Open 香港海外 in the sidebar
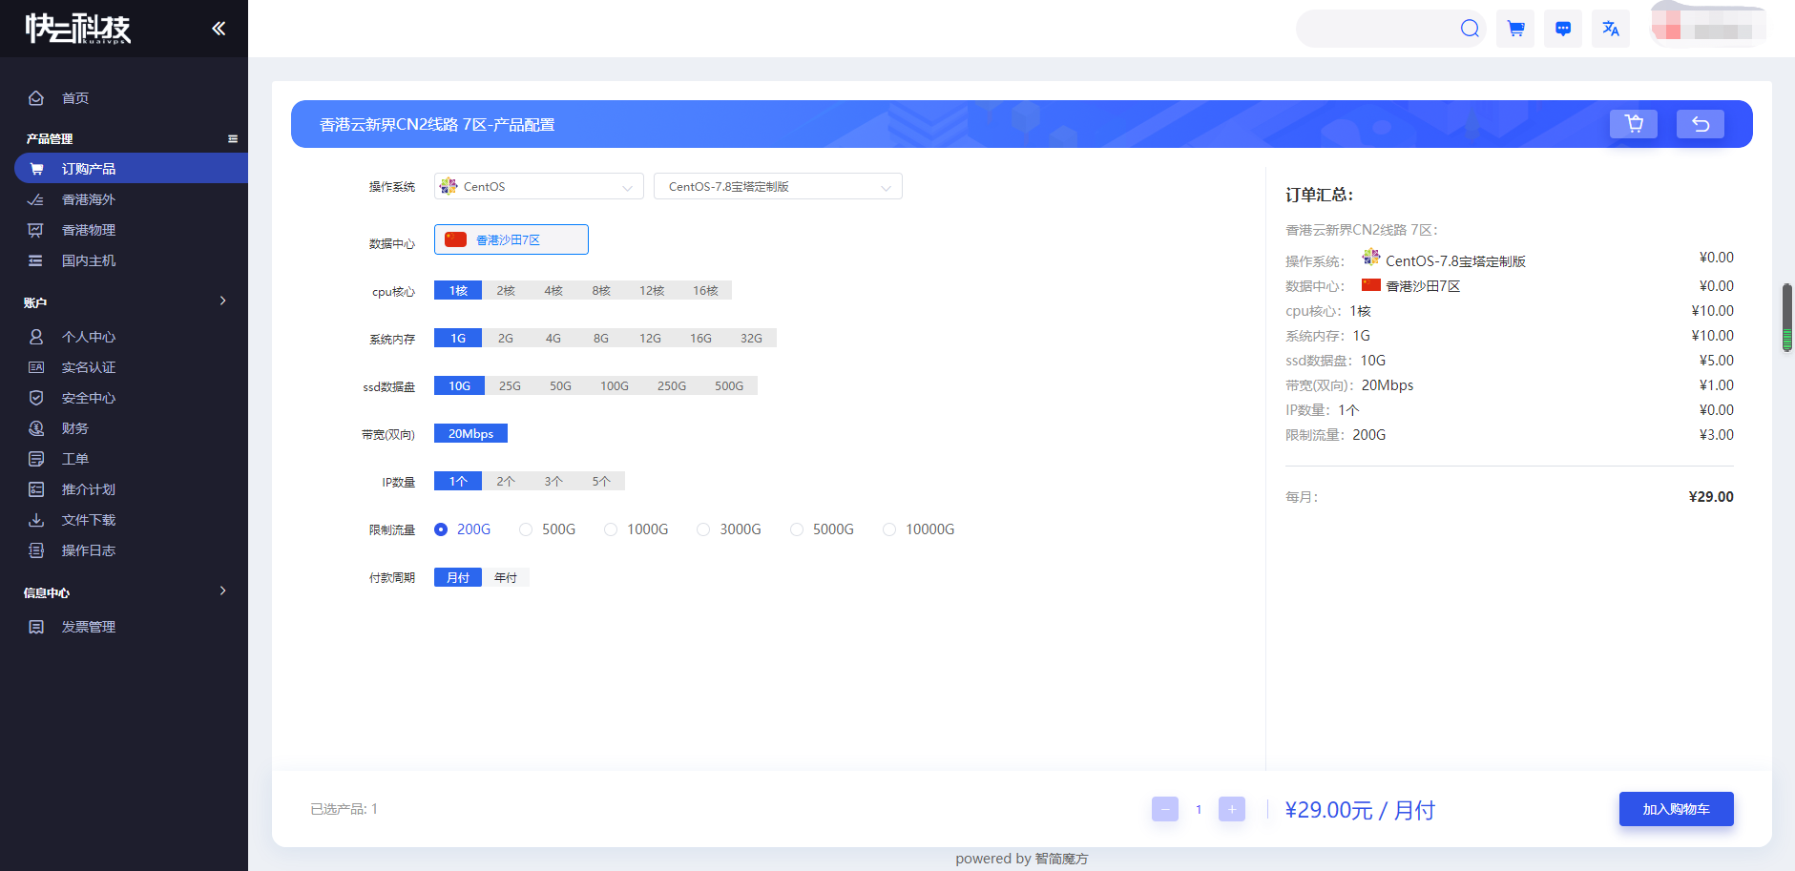This screenshot has width=1795, height=871. [x=89, y=199]
